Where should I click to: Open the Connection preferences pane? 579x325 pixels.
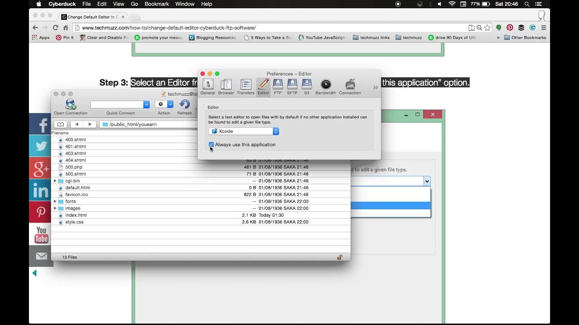[x=350, y=87]
